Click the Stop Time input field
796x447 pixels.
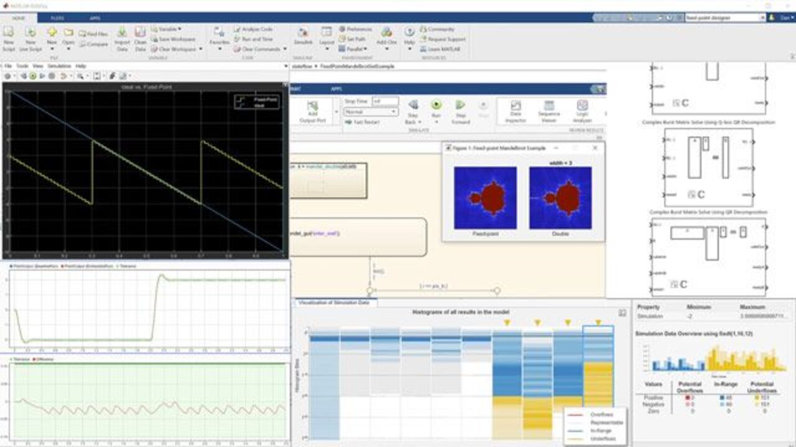point(384,101)
